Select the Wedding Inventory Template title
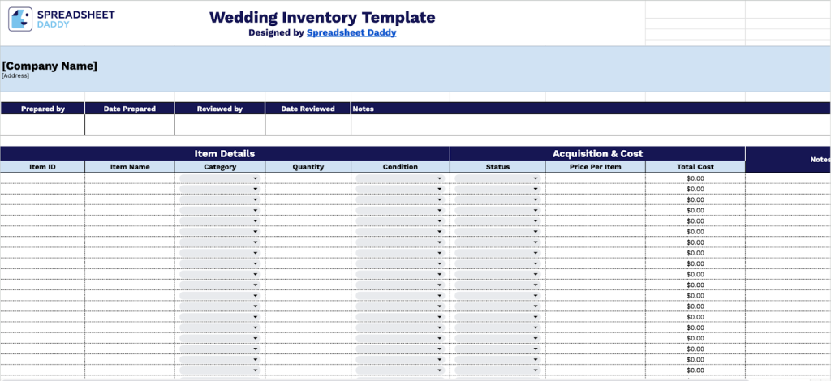Viewport: 831px width, 381px height. point(321,17)
